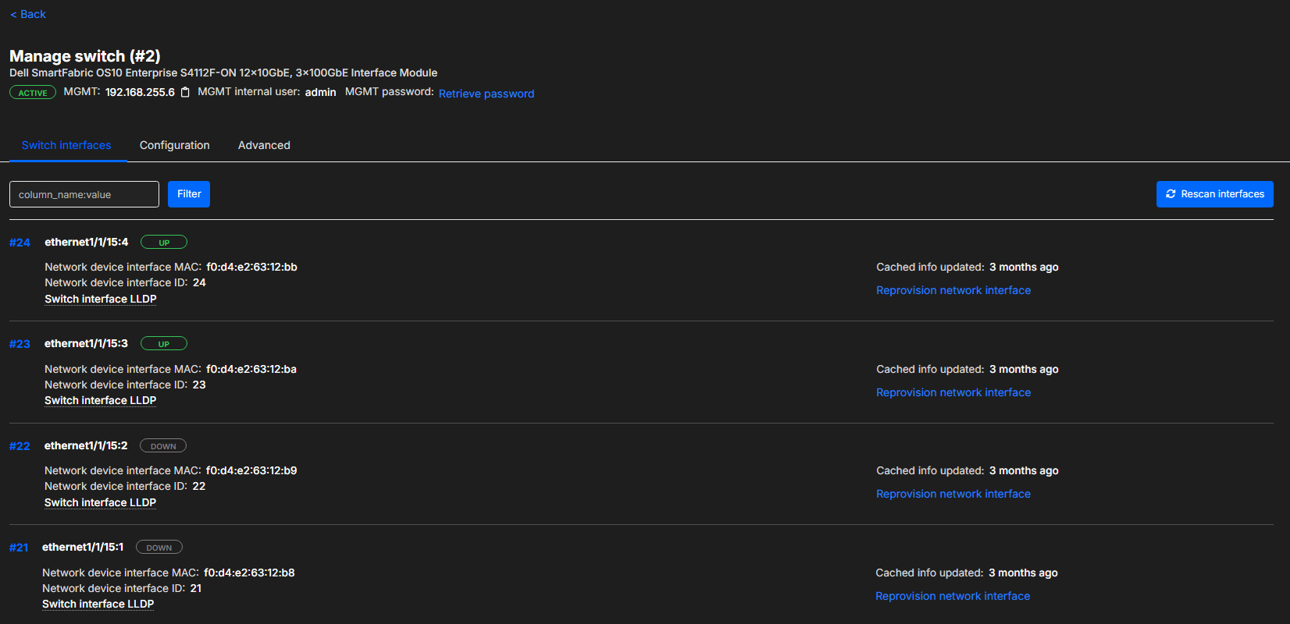1290x624 pixels.
Task: Open the Advanced tab
Action: 264,145
